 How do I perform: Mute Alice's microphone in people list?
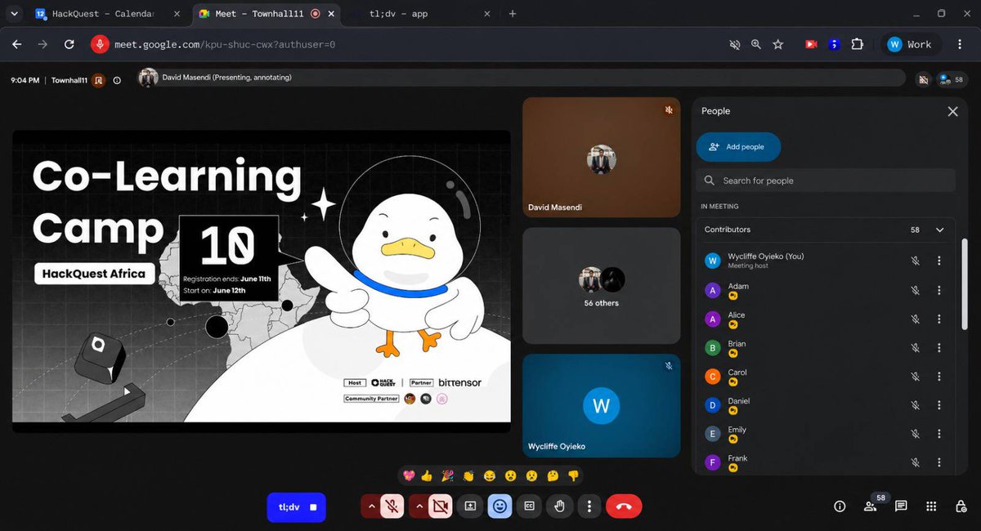[916, 319]
